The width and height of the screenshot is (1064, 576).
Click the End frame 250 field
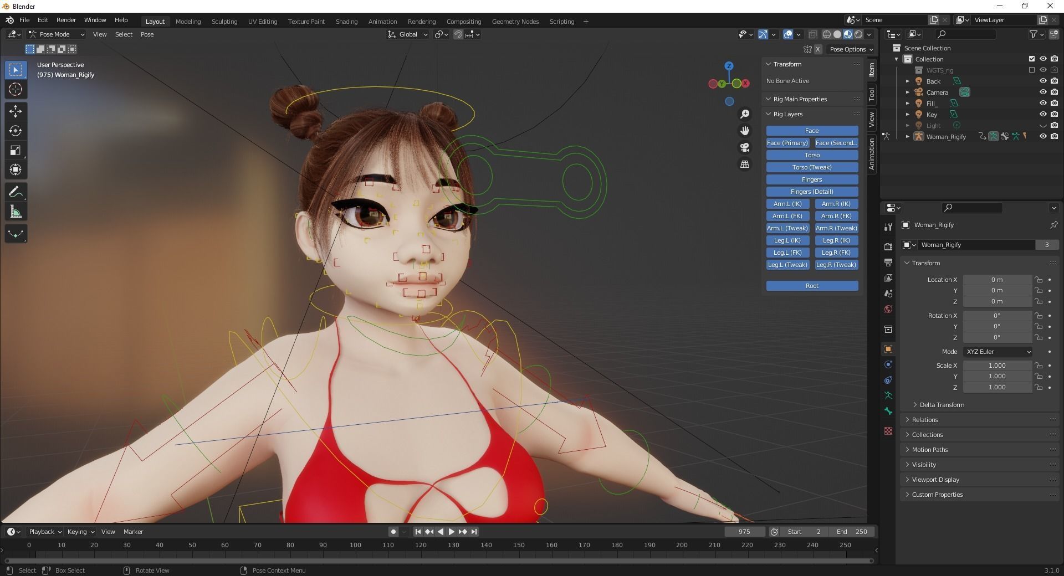(852, 532)
